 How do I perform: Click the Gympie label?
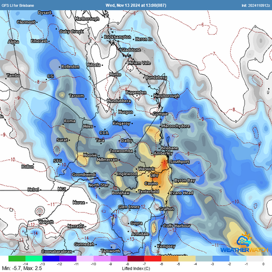click(160, 114)
